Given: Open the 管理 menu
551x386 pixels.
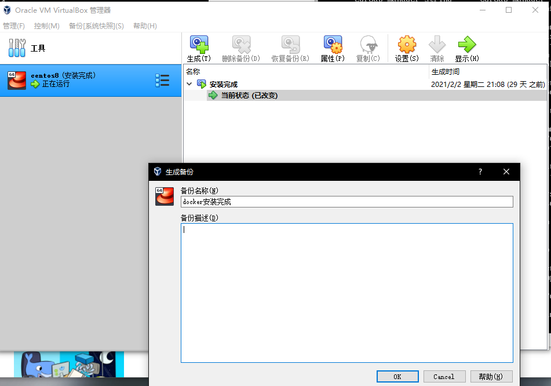Looking at the screenshot, I should pyautogui.click(x=14, y=26).
